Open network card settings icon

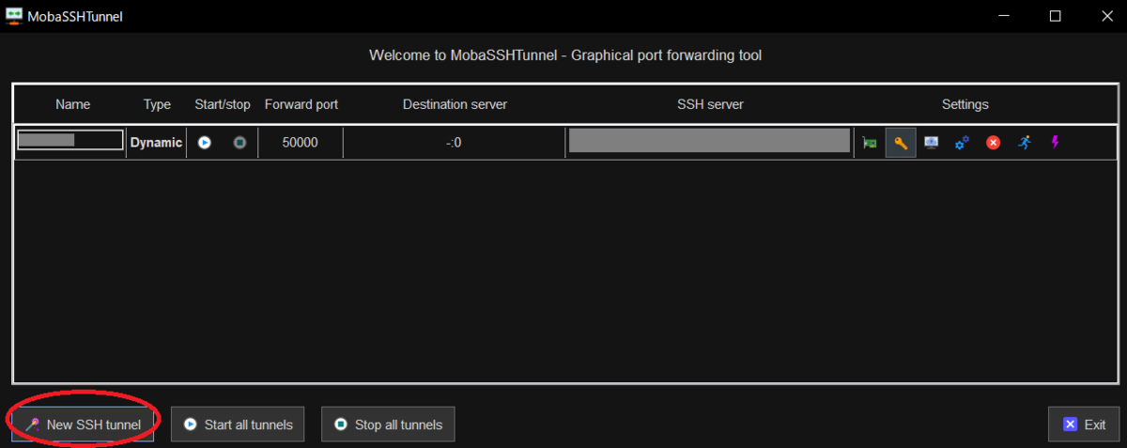point(870,143)
